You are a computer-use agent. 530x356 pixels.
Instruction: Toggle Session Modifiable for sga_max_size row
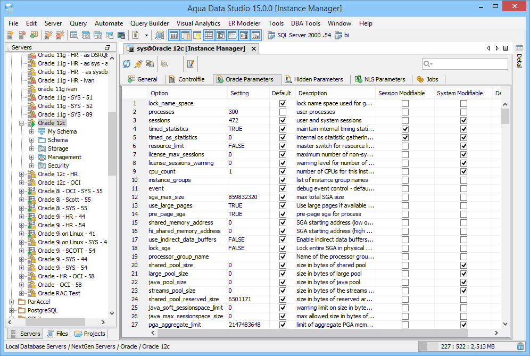[405, 197]
